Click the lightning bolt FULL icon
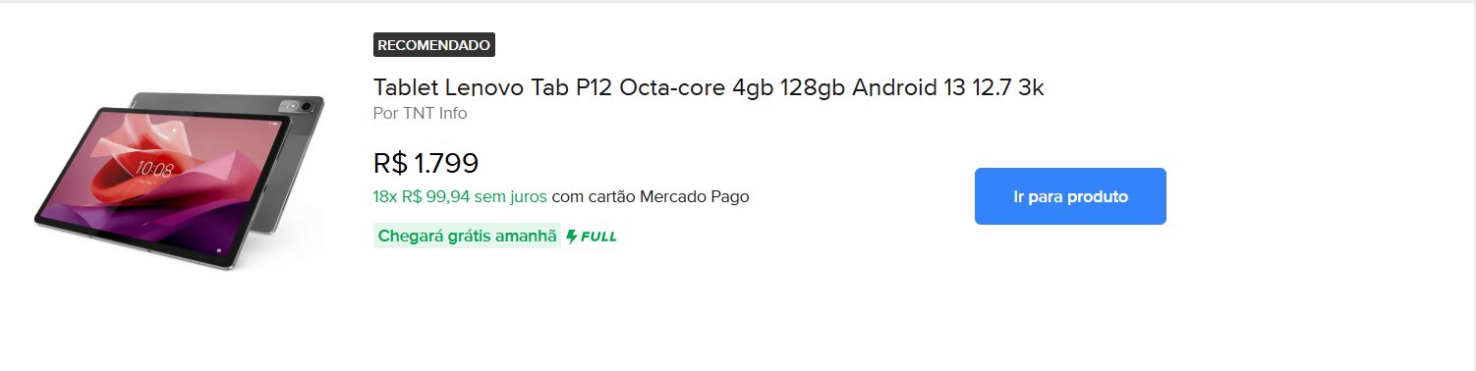The height and width of the screenshot is (371, 1476). tap(571, 237)
